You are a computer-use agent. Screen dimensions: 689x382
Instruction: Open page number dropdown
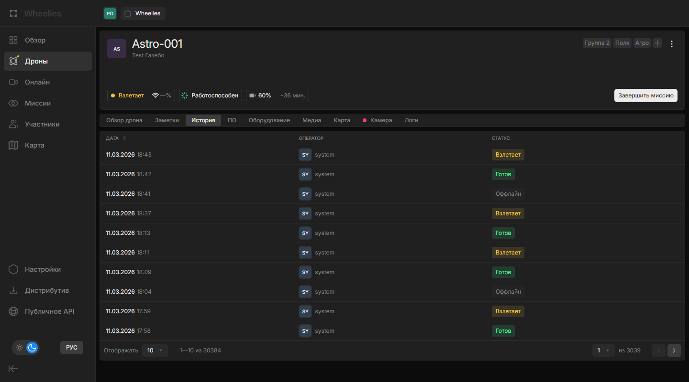pyautogui.click(x=603, y=350)
